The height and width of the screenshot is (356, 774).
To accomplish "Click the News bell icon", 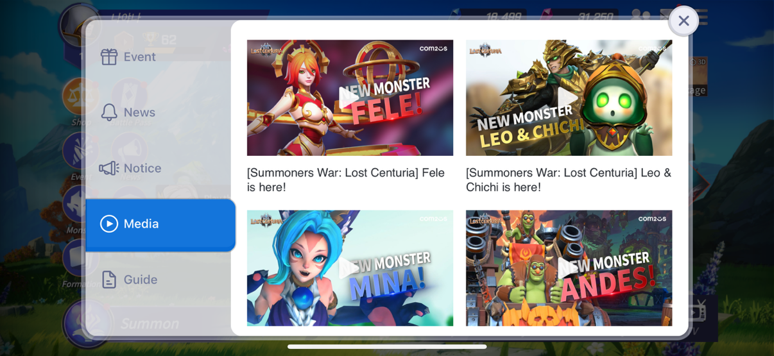I will click(x=109, y=112).
